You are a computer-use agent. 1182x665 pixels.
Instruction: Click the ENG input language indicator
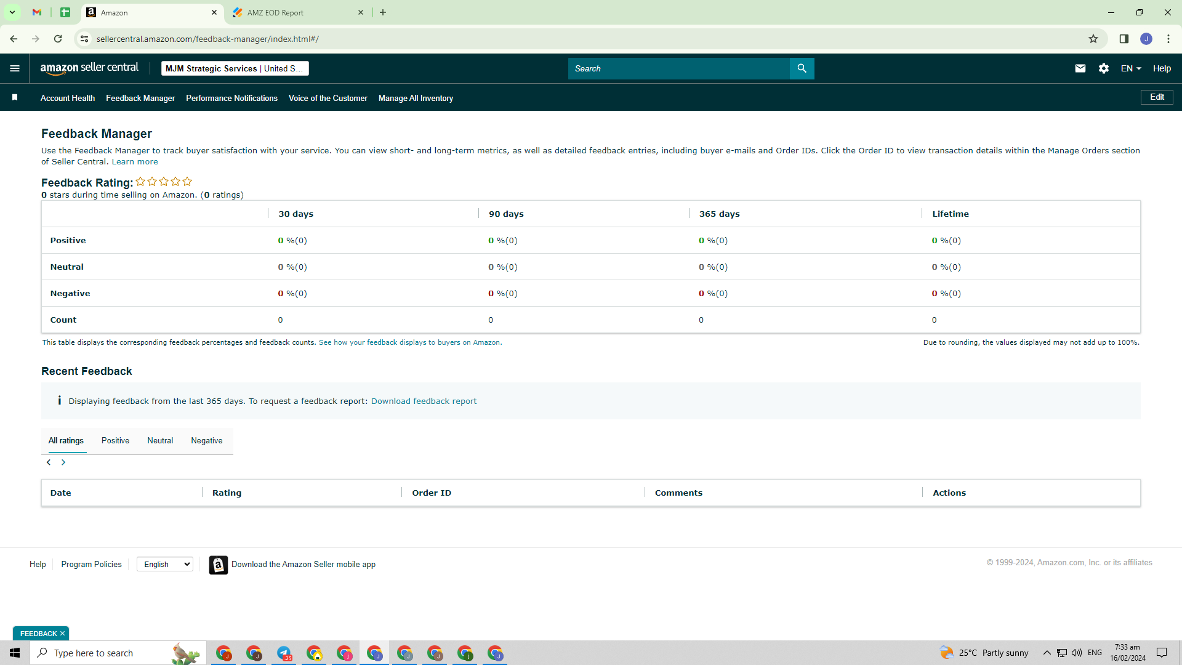1095,653
